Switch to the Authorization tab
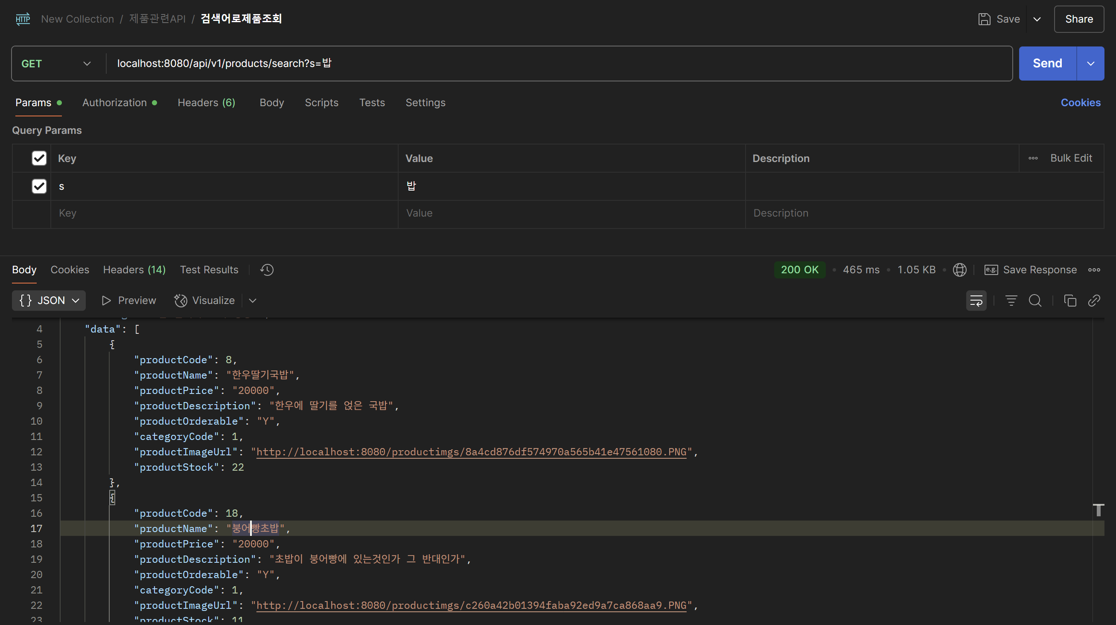1116x625 pixels. coord(115,103)
